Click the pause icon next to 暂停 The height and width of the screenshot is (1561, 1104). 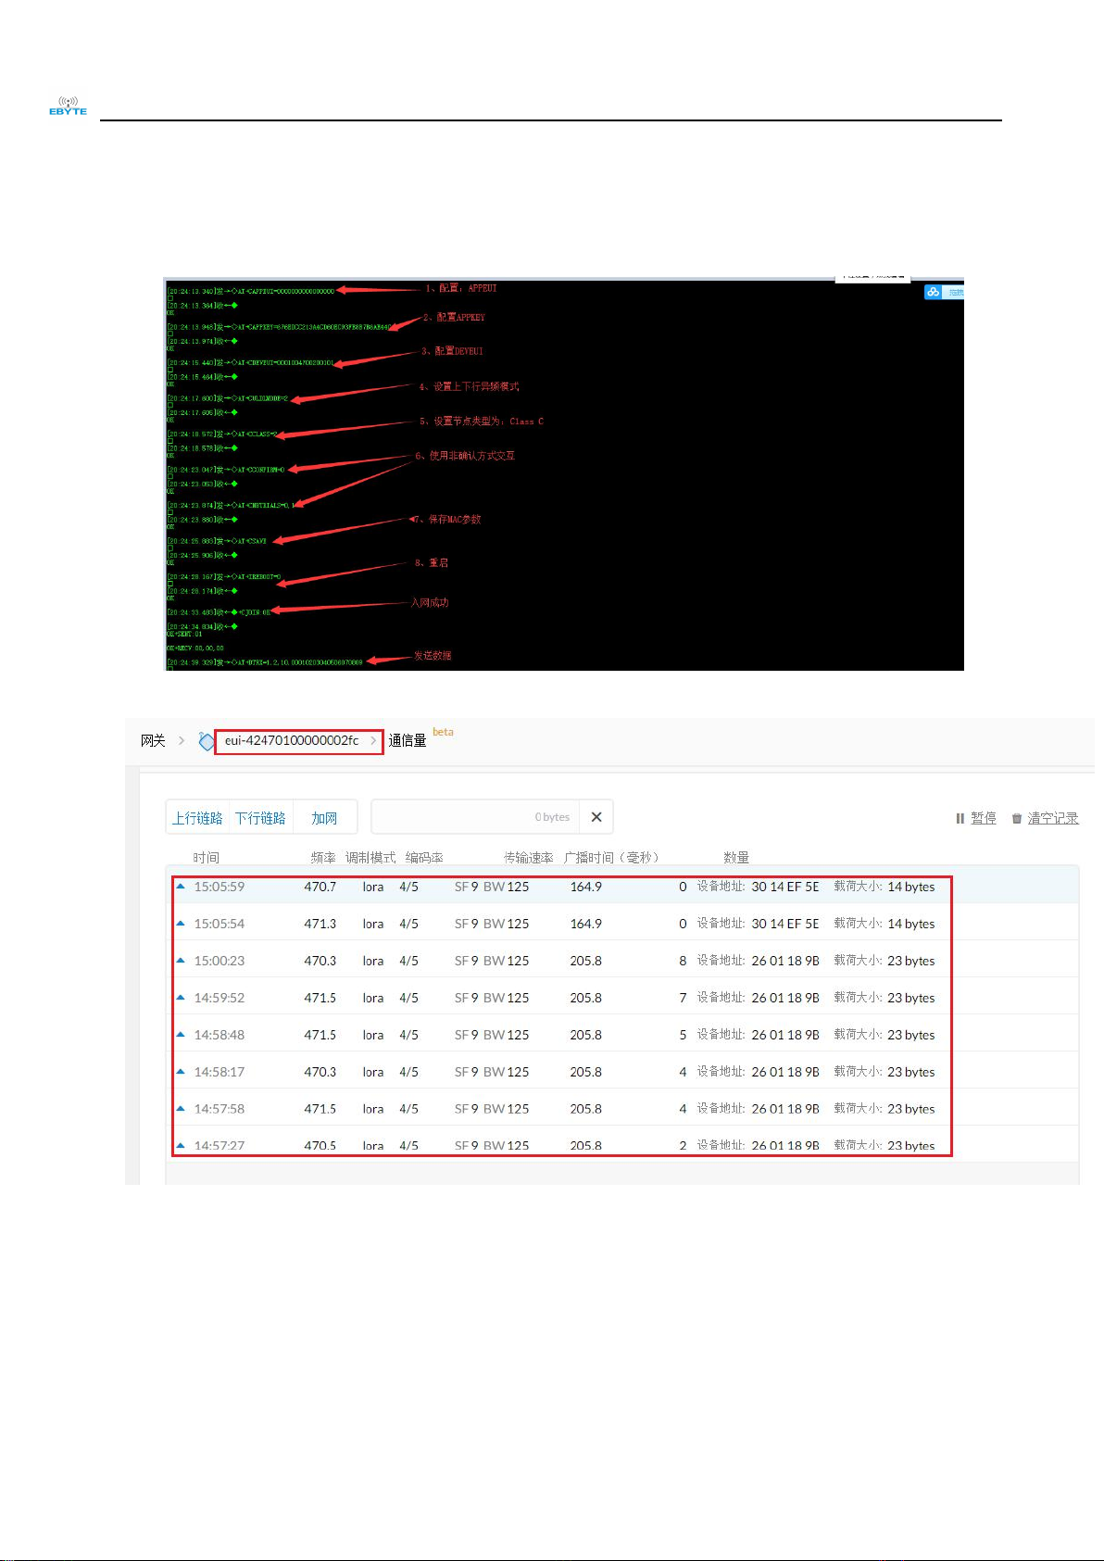(x=960, y=818)
